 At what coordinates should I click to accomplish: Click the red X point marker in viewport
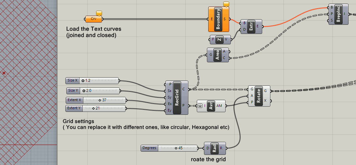(4, 73)
